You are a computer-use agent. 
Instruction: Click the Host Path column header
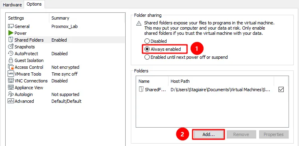pos(180,81)
